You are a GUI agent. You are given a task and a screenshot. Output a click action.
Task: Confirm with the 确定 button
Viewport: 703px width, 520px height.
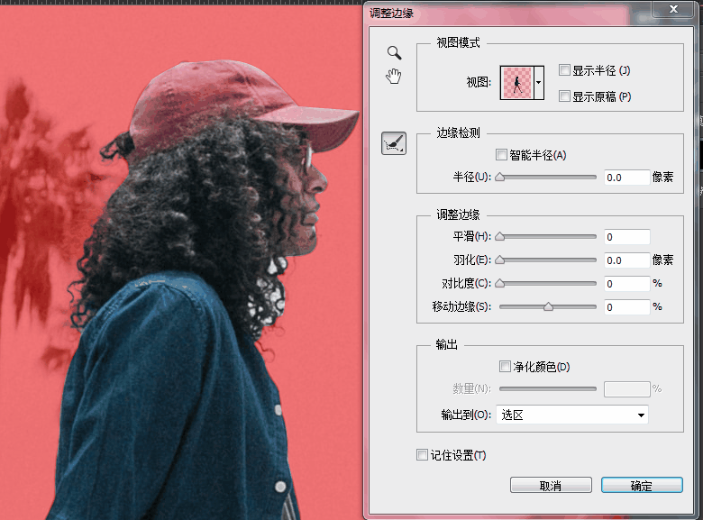coord(642,486)
